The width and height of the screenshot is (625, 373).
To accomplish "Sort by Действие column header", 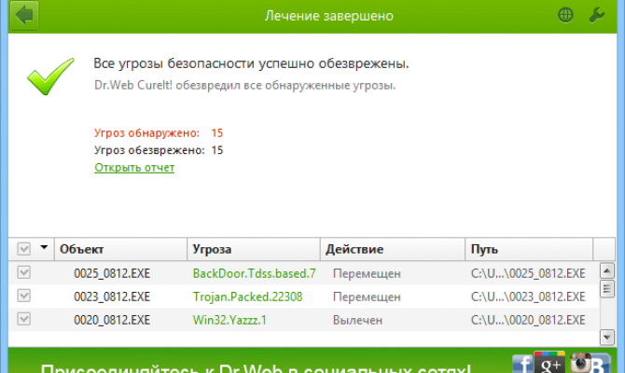I will point(393,250).
